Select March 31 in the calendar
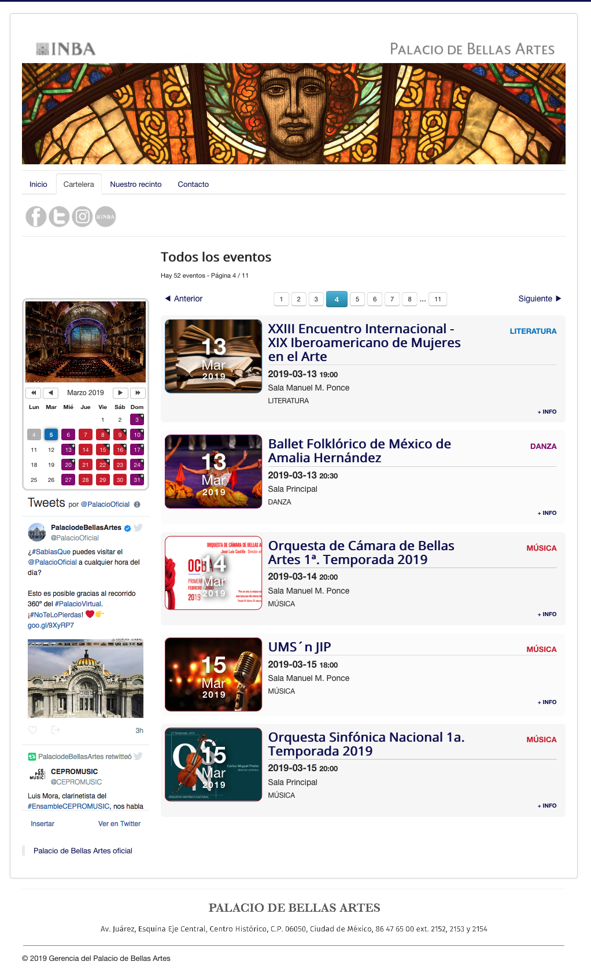The height and width of the screenshot is (980, 591). coord(137,480)
